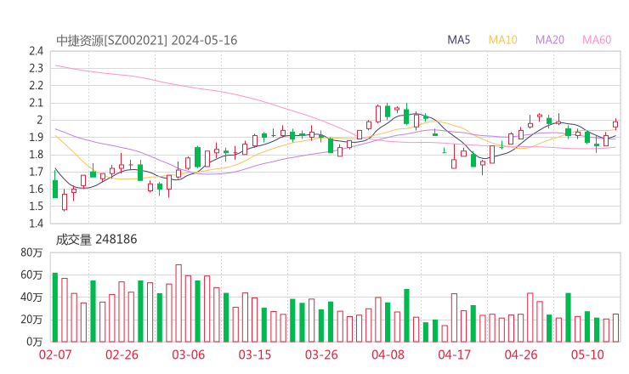Click the 04-26 date axis label
This screenshot has height=374, width=629.
pos(521,354)
